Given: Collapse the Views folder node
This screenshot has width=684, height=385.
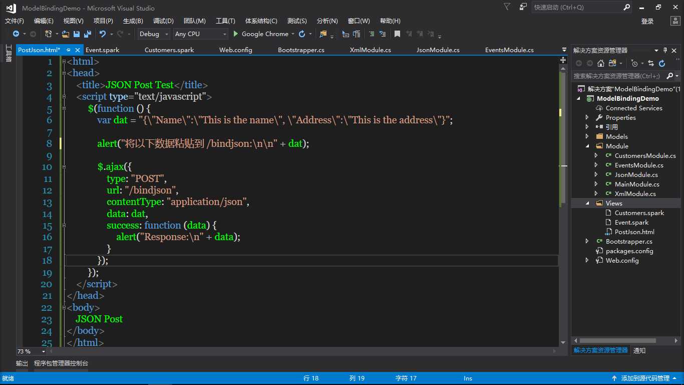Looking at the screenshot, I should pos(587,204).
